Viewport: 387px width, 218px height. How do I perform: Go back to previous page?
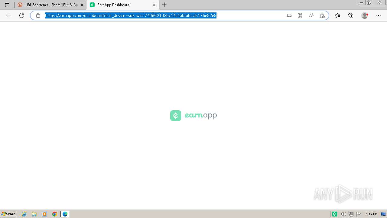pyautogui.click(x=8, y=15)
